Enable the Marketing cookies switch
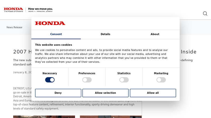Viewport: 211px width, 118px height. [x=161, y=80]
